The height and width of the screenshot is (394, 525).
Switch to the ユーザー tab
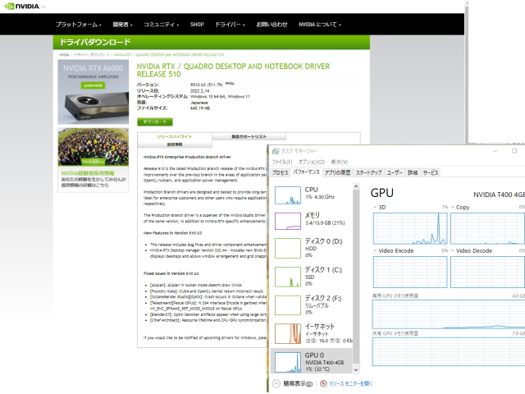(x=395, y=172)
